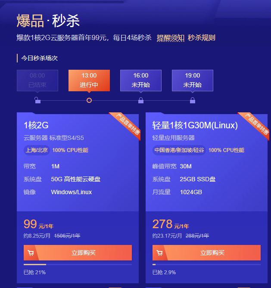Image resolution: width=271 pixels, height=288 pixels.
Task: Click the 约8.25元/月 monthly price text
Action: pos(37,236)
